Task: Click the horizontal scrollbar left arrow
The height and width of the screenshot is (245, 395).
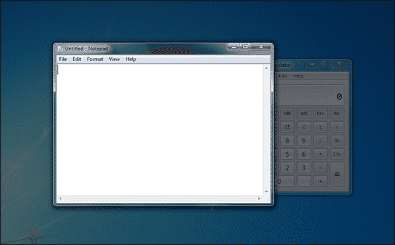Action: [x=61, y=199]
